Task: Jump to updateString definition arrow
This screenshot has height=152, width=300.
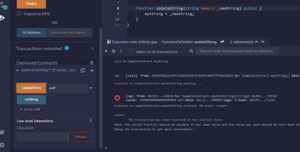Action: 222,42
